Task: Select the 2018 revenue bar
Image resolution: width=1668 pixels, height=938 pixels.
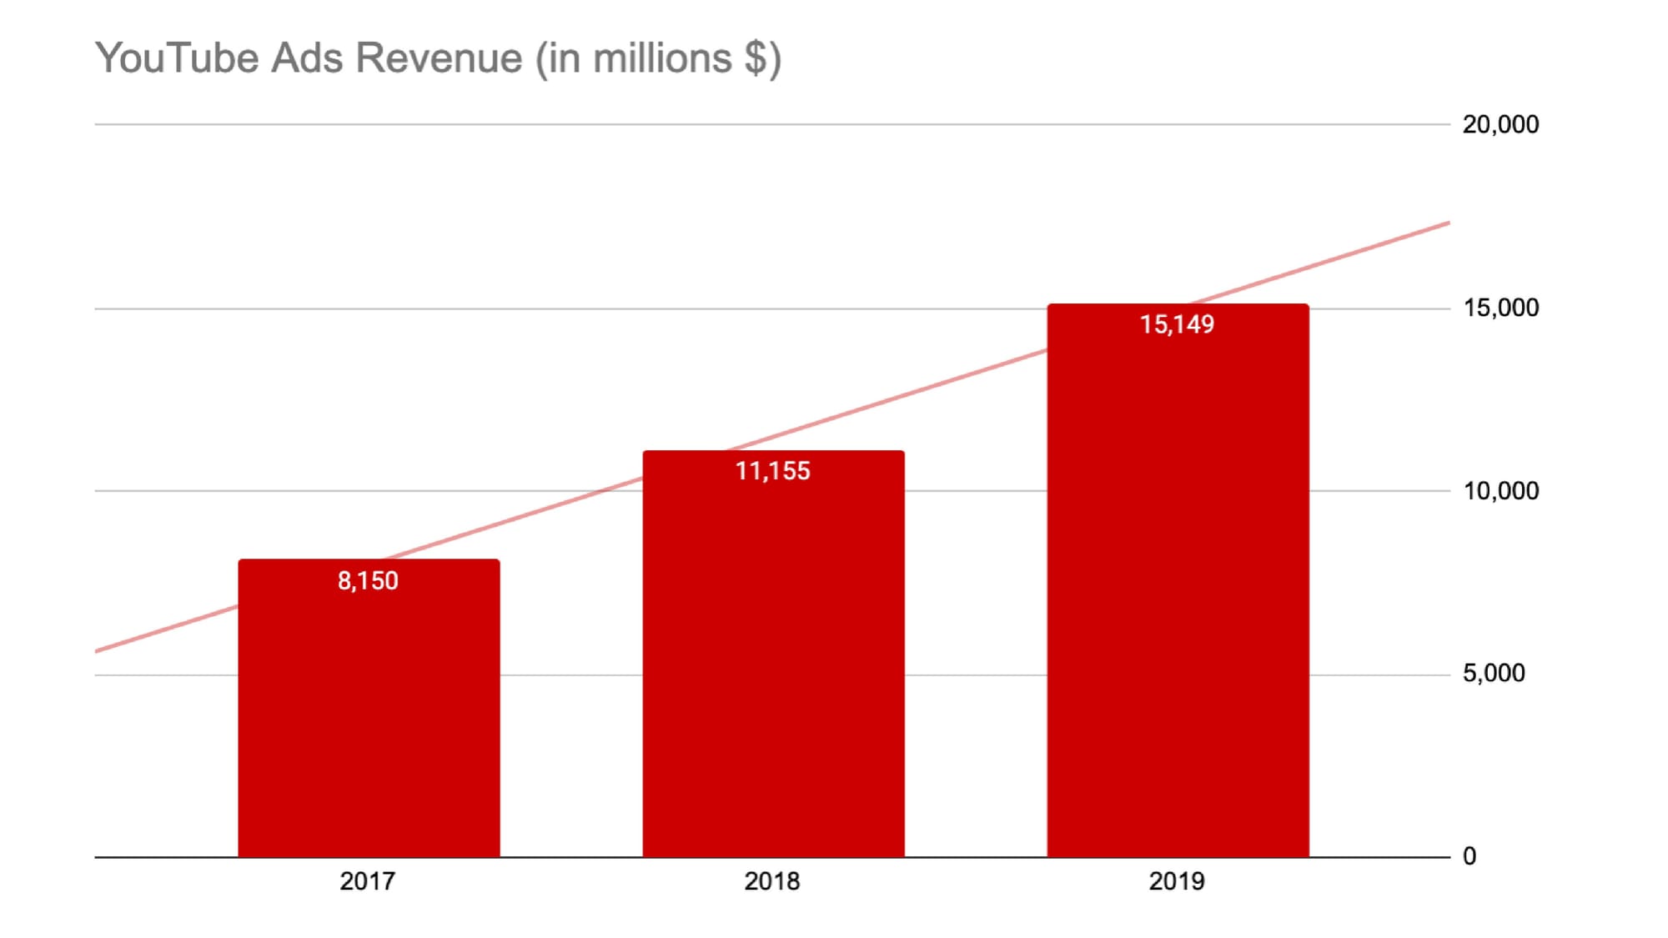Action: (773, 654)
